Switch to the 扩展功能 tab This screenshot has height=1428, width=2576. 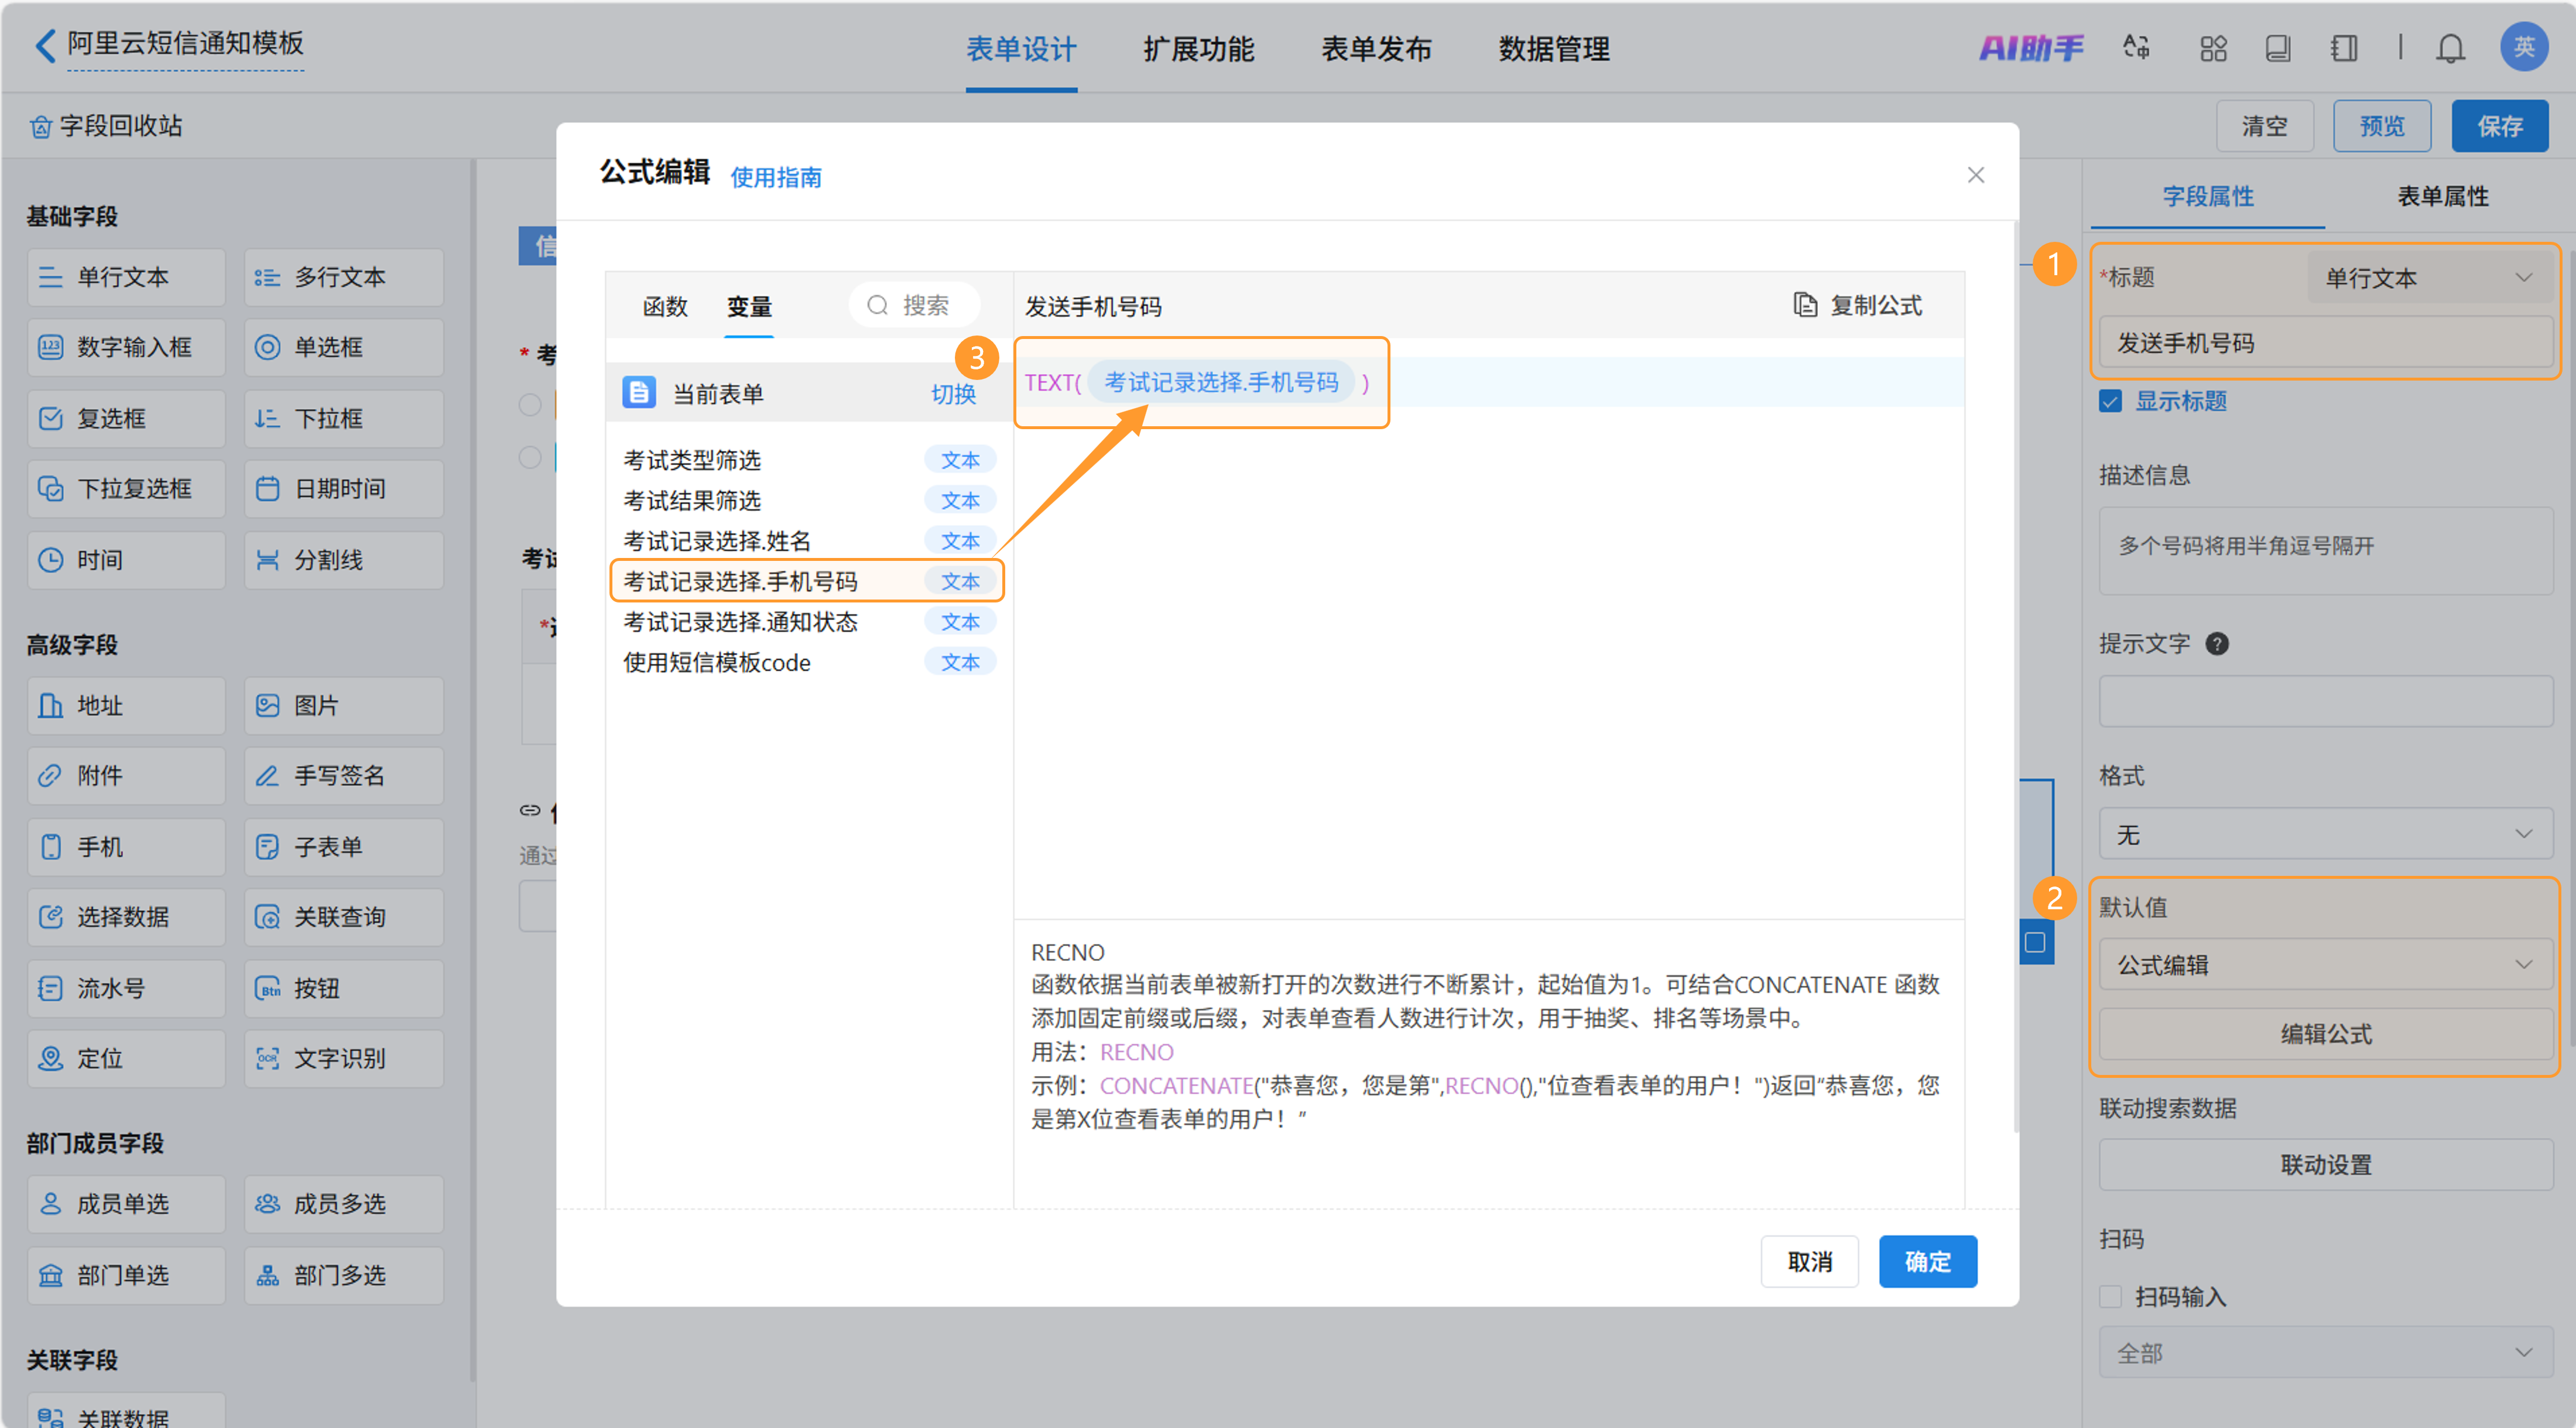tap(1198, 48)
